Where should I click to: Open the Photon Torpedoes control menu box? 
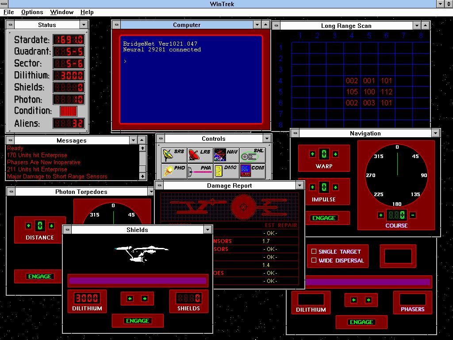(x=11, y=192)
